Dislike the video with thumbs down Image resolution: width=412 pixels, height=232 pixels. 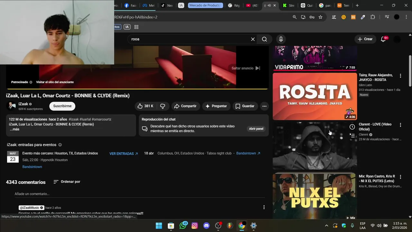coord(163,106)
